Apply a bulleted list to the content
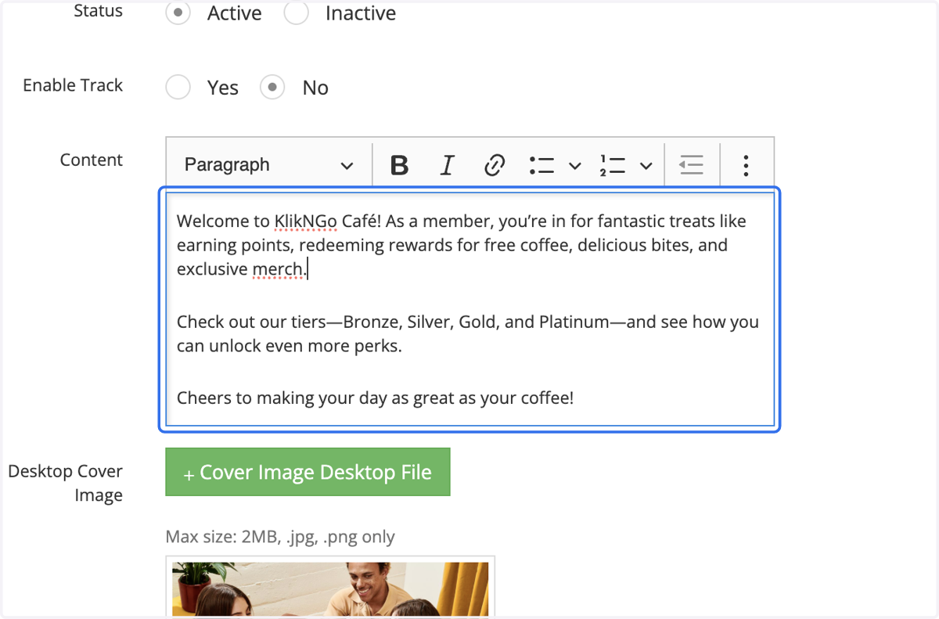This screenshot has width=939, height=619. [x=541, y=165]
